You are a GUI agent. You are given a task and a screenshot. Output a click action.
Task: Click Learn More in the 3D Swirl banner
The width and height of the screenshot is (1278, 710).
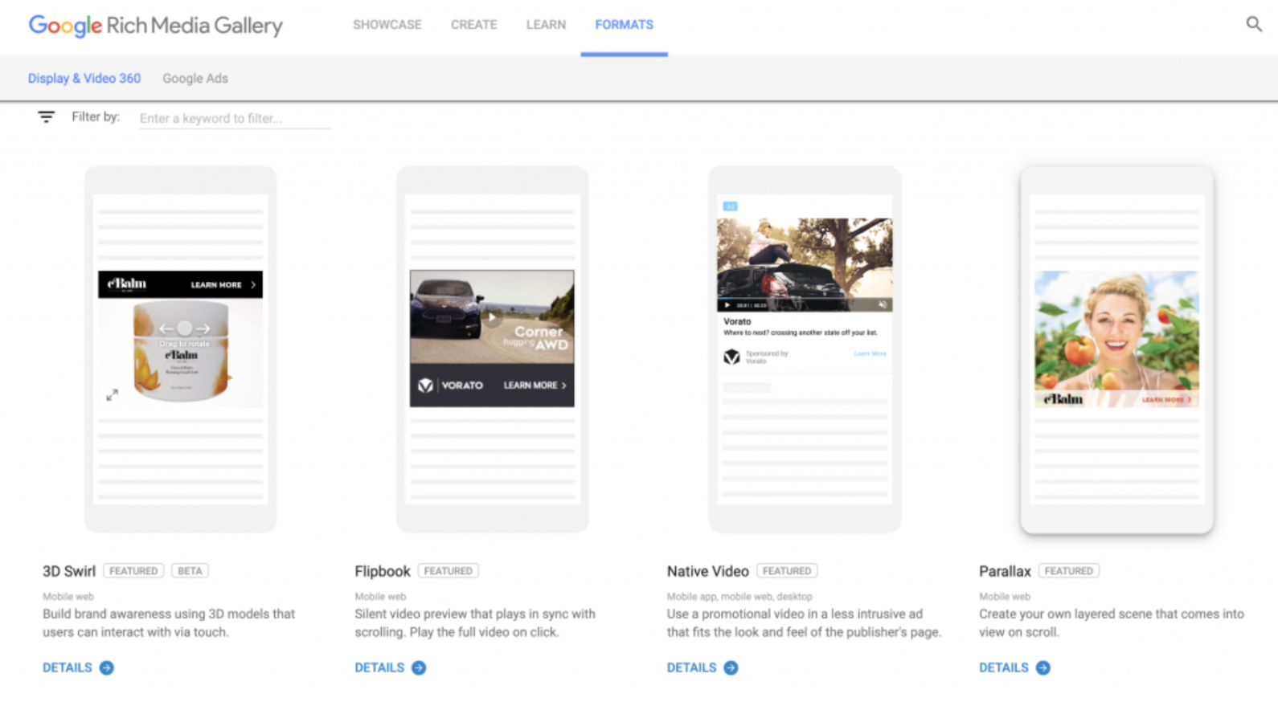[223, 285]
